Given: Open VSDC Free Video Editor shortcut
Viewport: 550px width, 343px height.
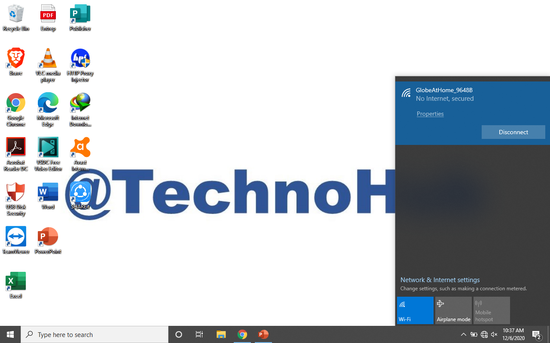Looking at the screenshot, I should tap(48, 154).
